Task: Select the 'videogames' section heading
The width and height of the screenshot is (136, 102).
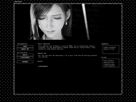Action: [x=43, y=66]
